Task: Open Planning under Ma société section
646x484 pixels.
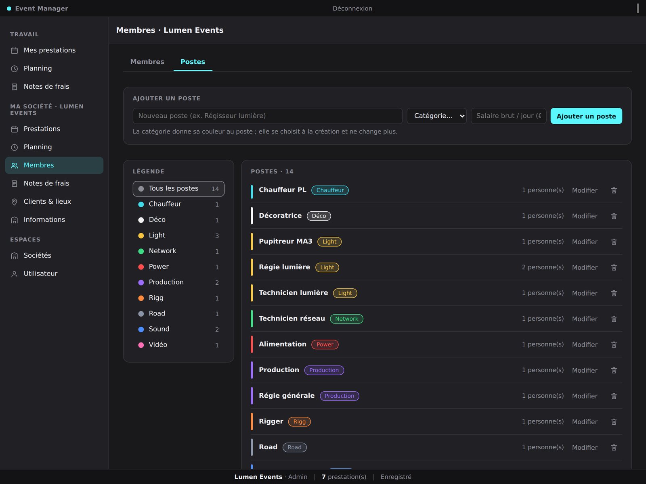Action: 54,147
